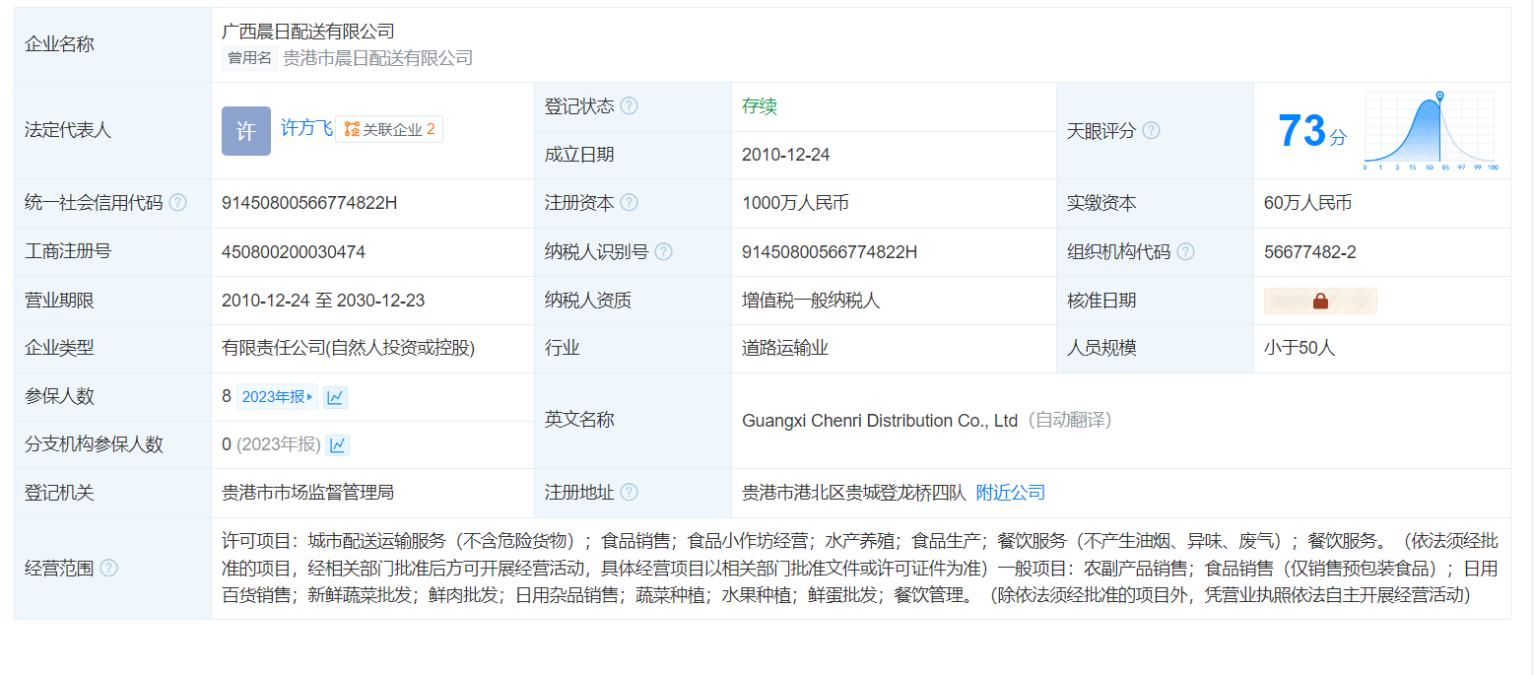Click the 曾用名 tag
Screen dimensions: 1534x675
tap(249, 58)
